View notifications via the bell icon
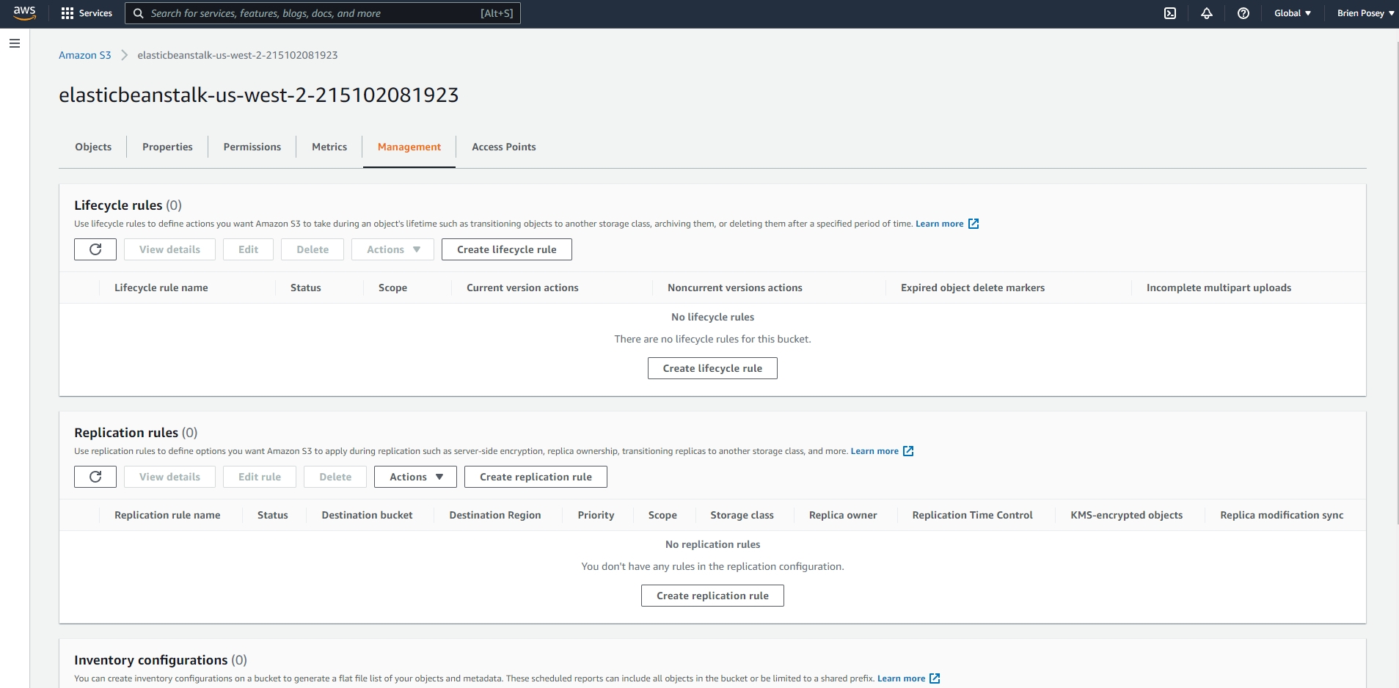1399x688 pixels. tap(1206, 12)
